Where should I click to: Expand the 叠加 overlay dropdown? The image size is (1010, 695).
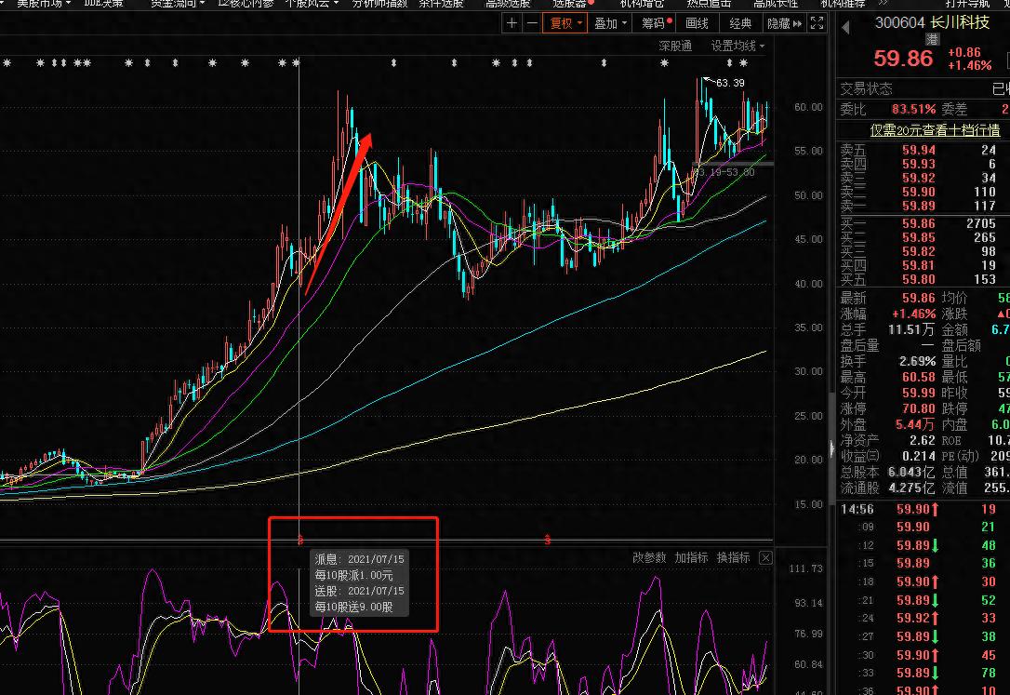pos(611,24)
